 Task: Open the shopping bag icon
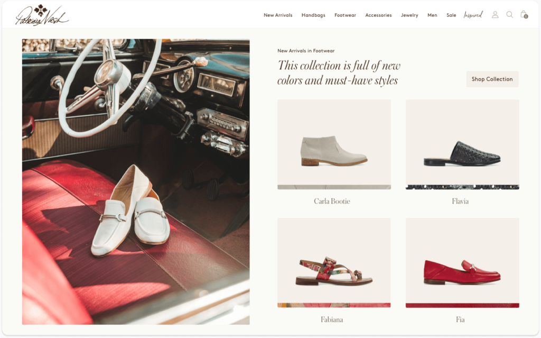[524, 14]
